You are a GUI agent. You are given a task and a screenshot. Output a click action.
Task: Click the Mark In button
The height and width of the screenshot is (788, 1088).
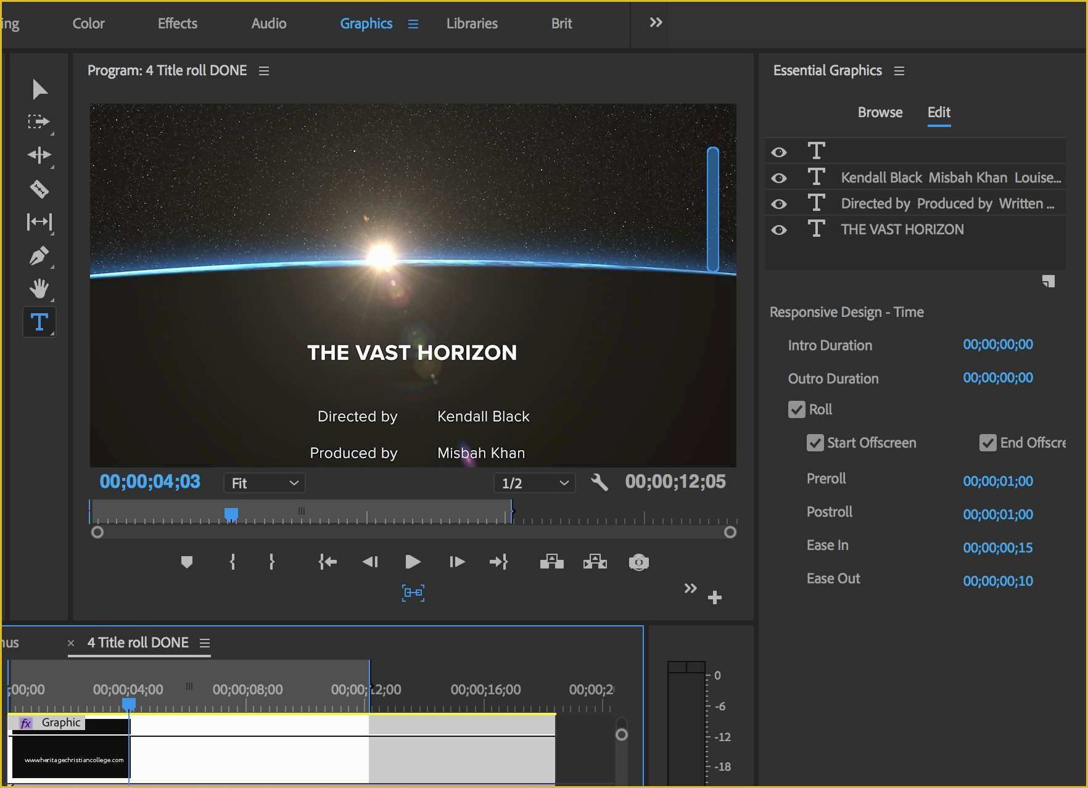[x=233, y=562]
